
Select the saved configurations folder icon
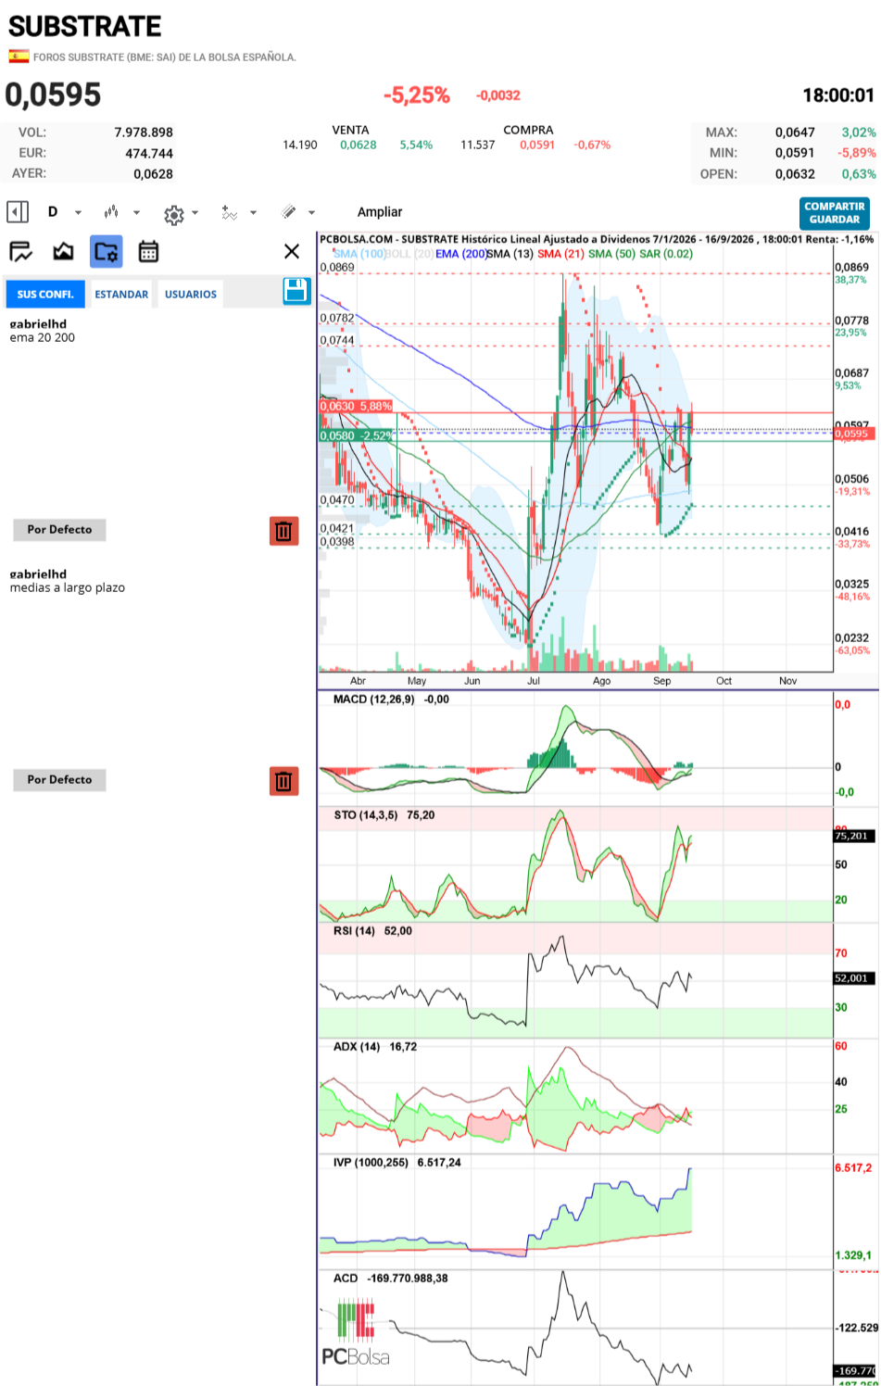[106, 251]
